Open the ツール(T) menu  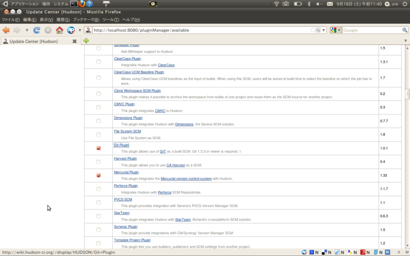[x=111, y=19]
